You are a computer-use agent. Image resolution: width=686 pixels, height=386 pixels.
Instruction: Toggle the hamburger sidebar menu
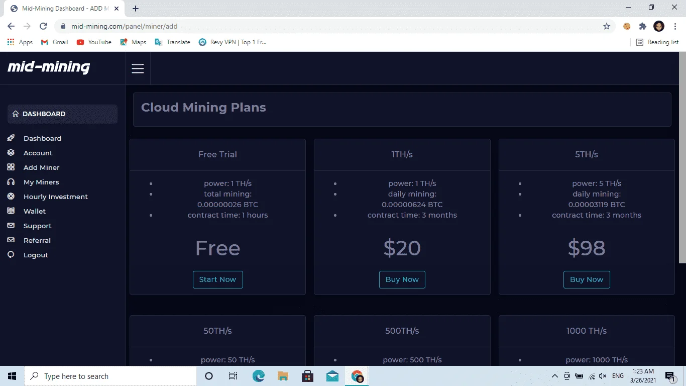coord(138,69)
